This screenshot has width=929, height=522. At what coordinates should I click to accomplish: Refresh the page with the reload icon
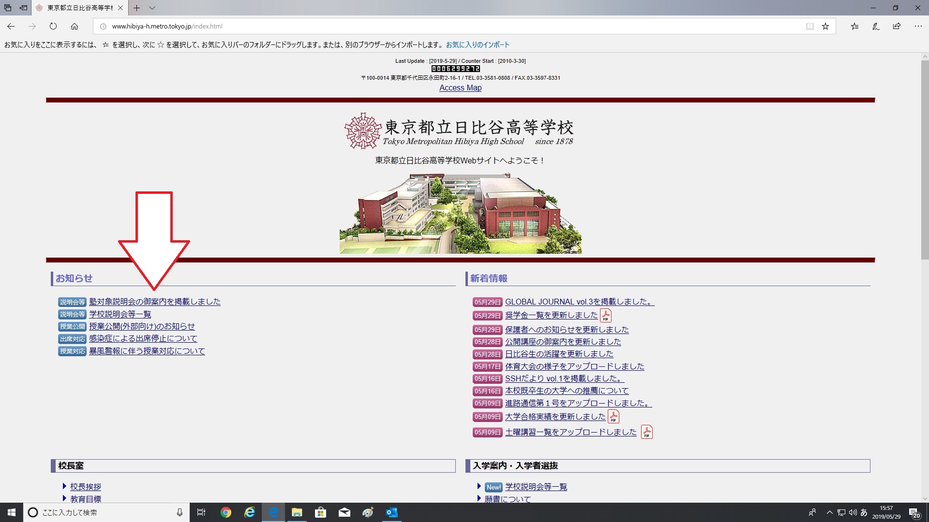point(53,26)
